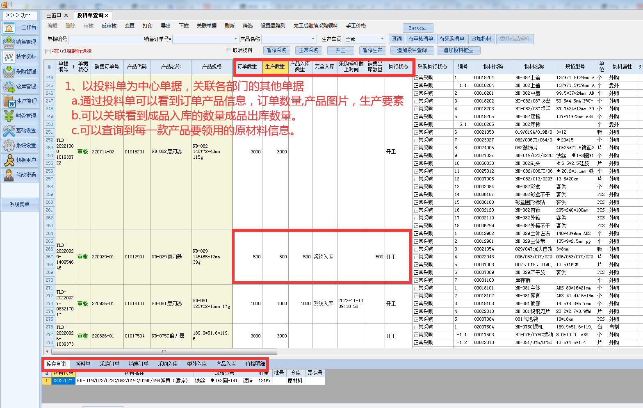This screenshot has width=643, height=408.
Task: Open 仓库管理 sidebar icon
Action: [x=9, y=87]
